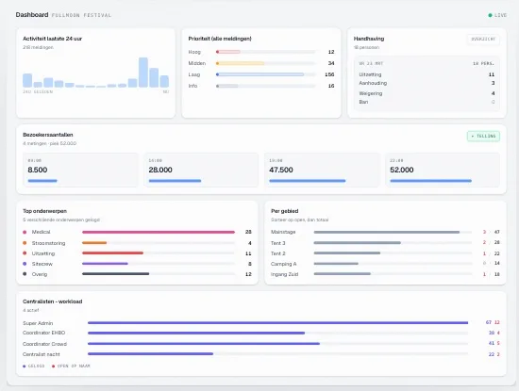
Task: Open the Overzicht button in Handhaving card
Action: coord(483,39)
